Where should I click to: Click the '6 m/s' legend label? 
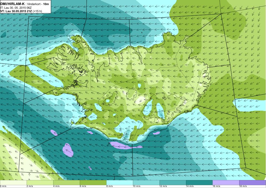83,186
